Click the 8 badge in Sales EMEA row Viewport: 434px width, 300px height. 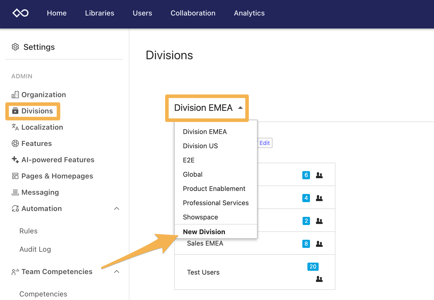tap(306, 244)
